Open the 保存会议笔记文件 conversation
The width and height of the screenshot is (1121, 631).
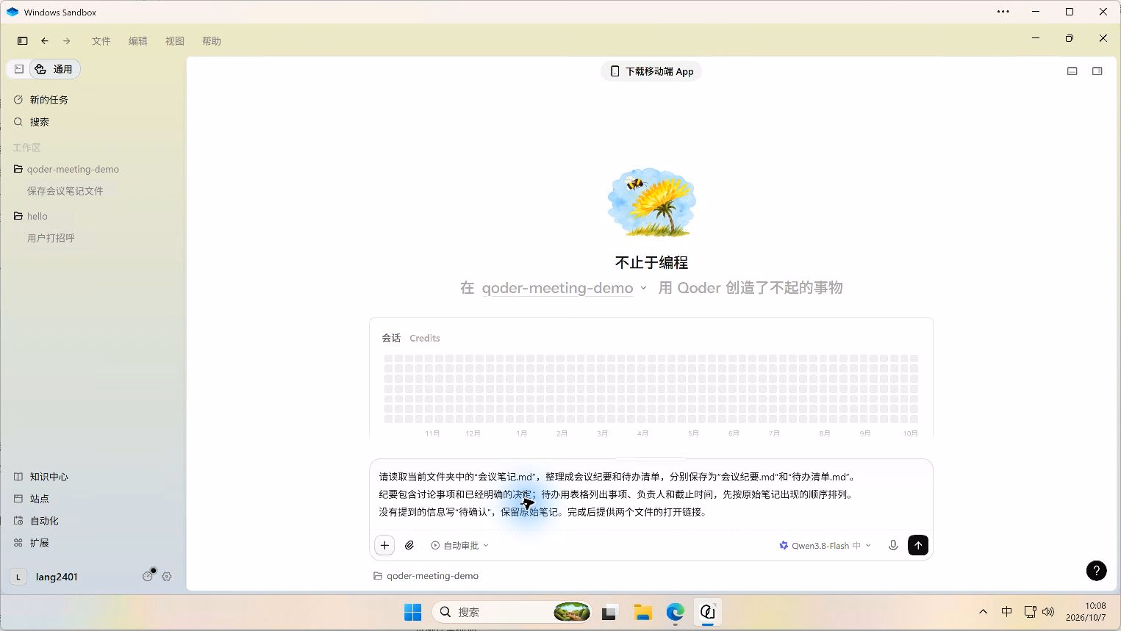click(65, 191)
